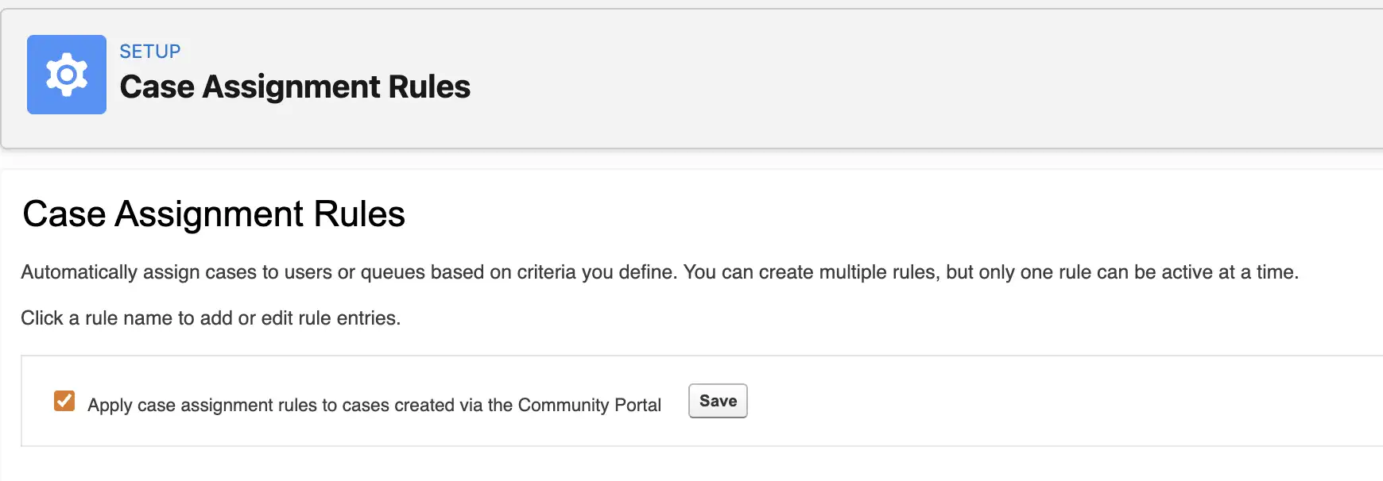Click blank space right of the Save button

1033,401
